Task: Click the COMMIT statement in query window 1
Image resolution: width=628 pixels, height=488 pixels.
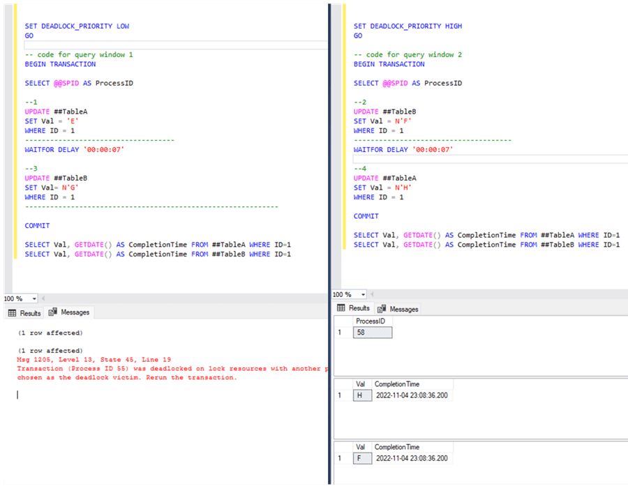Action: [x=38, y=226]
